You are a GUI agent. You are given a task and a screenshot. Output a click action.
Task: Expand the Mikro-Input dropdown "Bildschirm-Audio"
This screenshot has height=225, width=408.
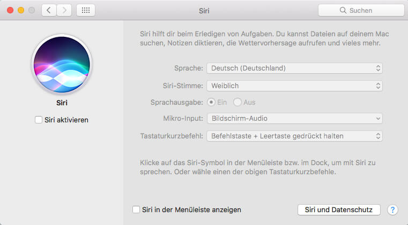click(x=294, y=118)
